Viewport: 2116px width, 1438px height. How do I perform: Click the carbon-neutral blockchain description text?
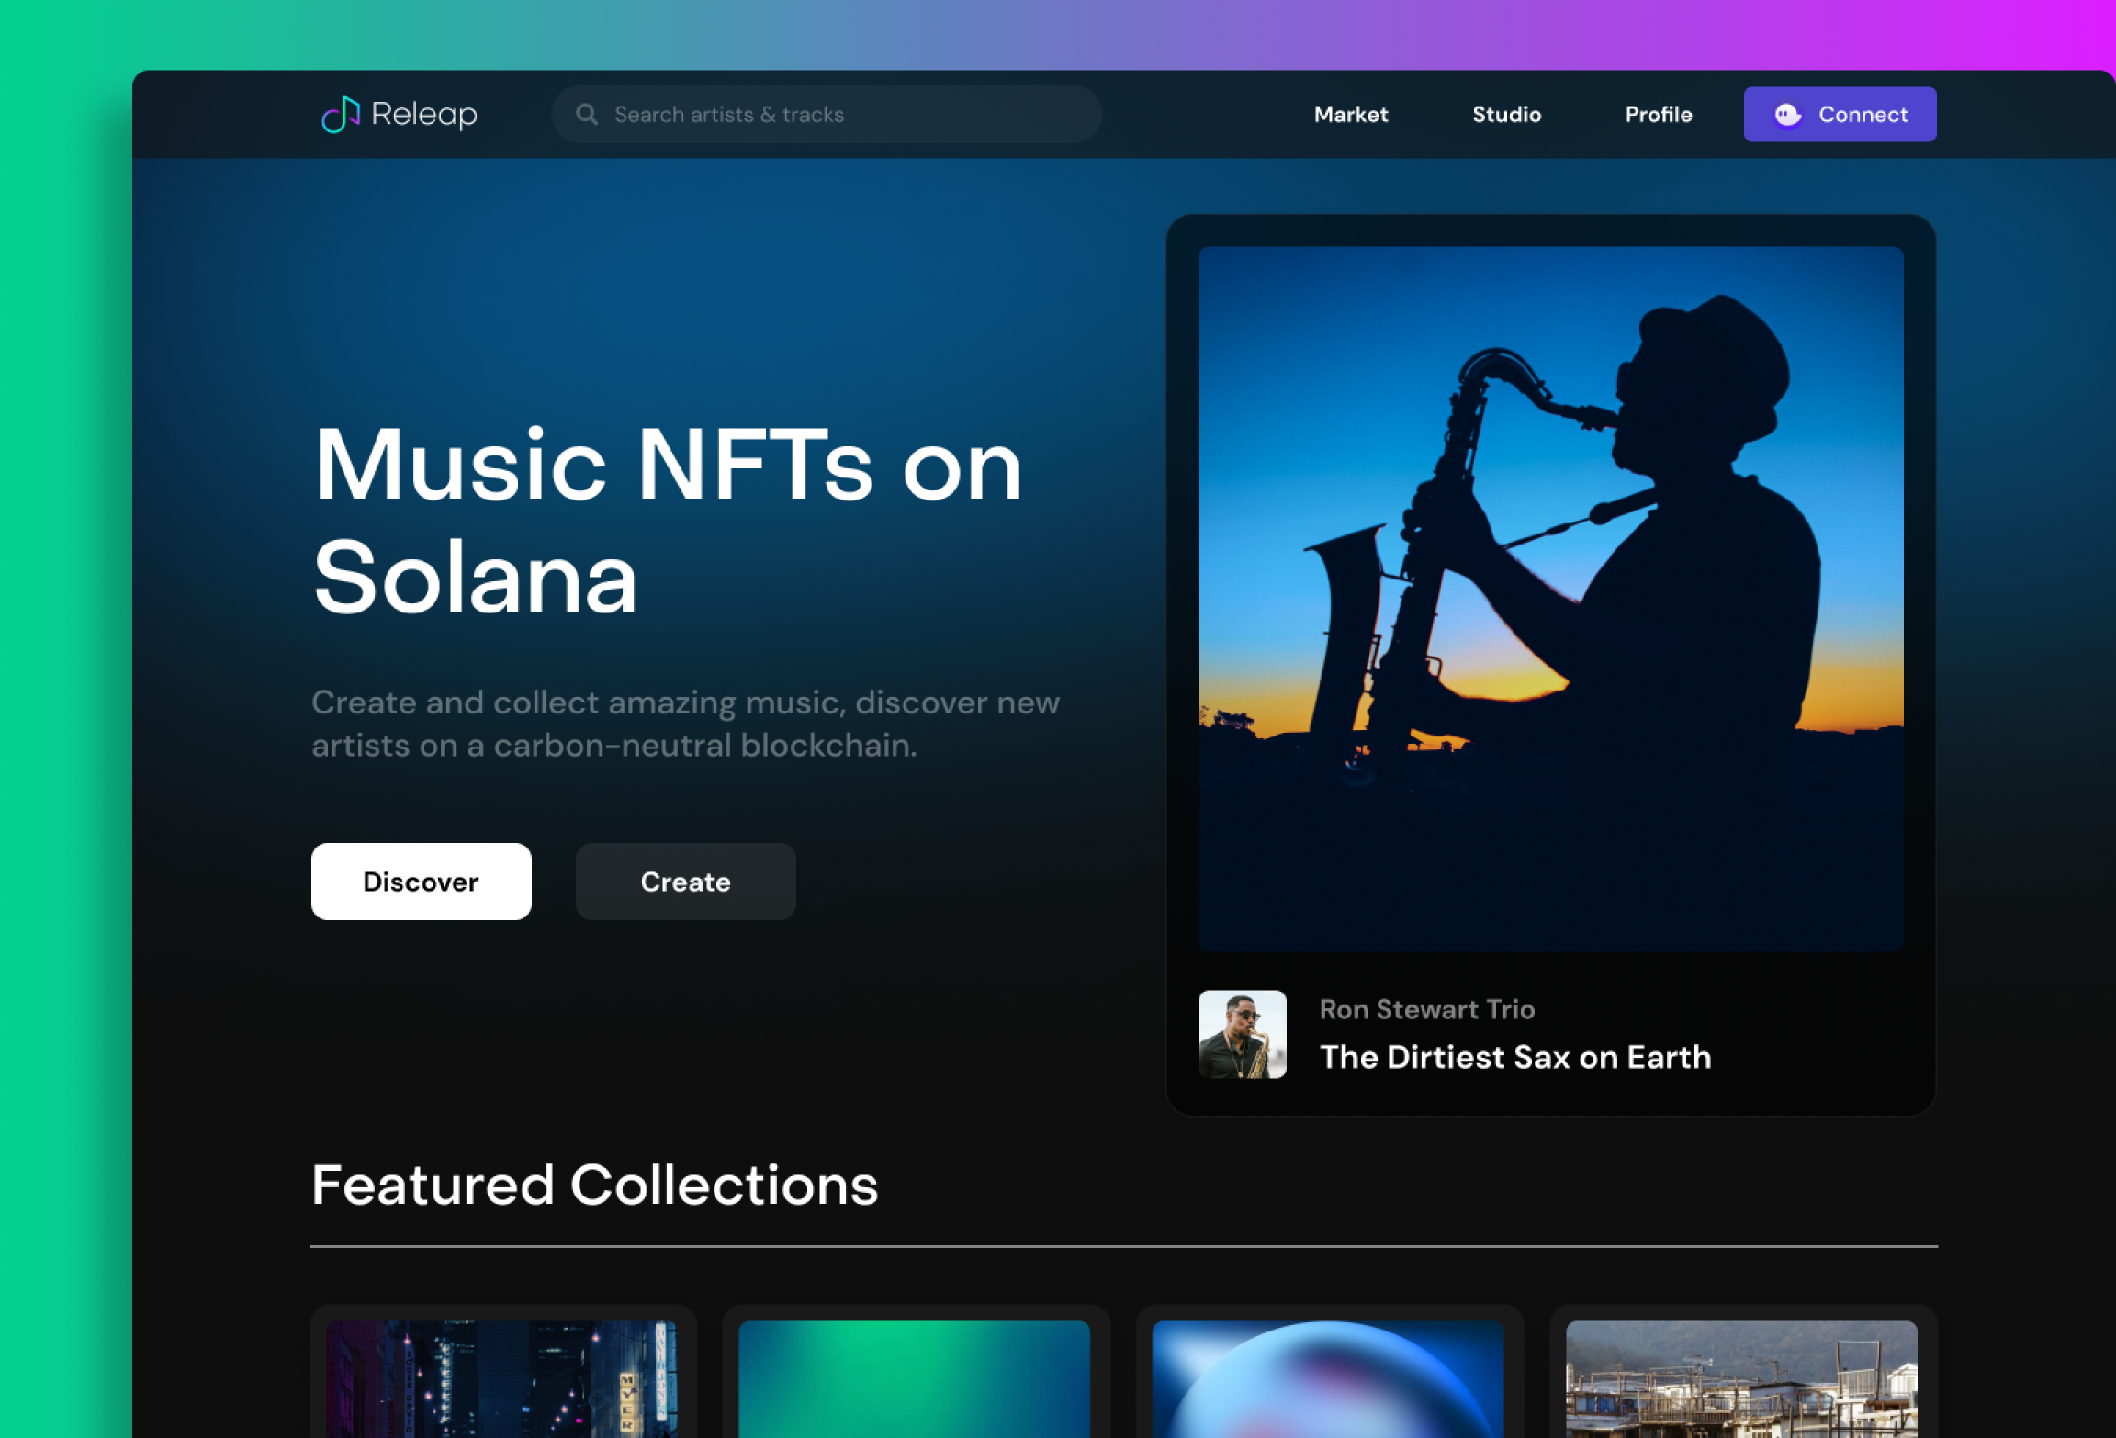[x=685, y=724]
